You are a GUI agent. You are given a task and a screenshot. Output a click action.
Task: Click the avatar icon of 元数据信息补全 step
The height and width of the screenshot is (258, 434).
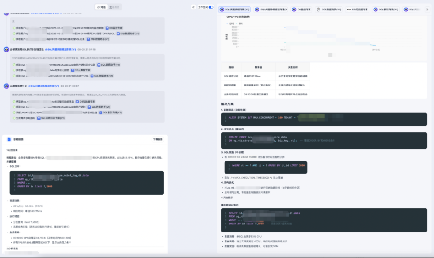pyautogui.click(x=7, y=86)
